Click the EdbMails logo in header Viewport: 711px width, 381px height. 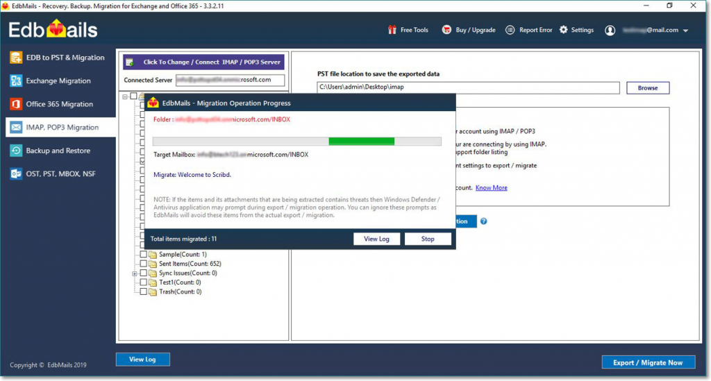point(53,29)
